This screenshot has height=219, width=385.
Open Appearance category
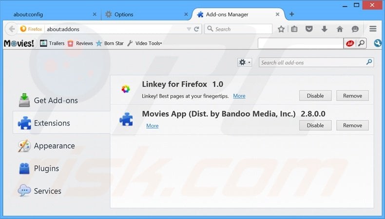(61, 146)
